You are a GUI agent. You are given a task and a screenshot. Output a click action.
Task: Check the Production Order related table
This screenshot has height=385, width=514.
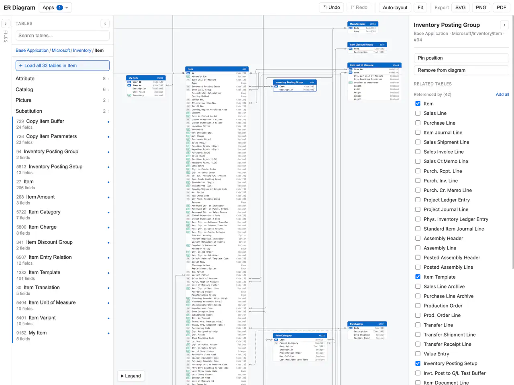pyautogui.click(x=418, y=306)
